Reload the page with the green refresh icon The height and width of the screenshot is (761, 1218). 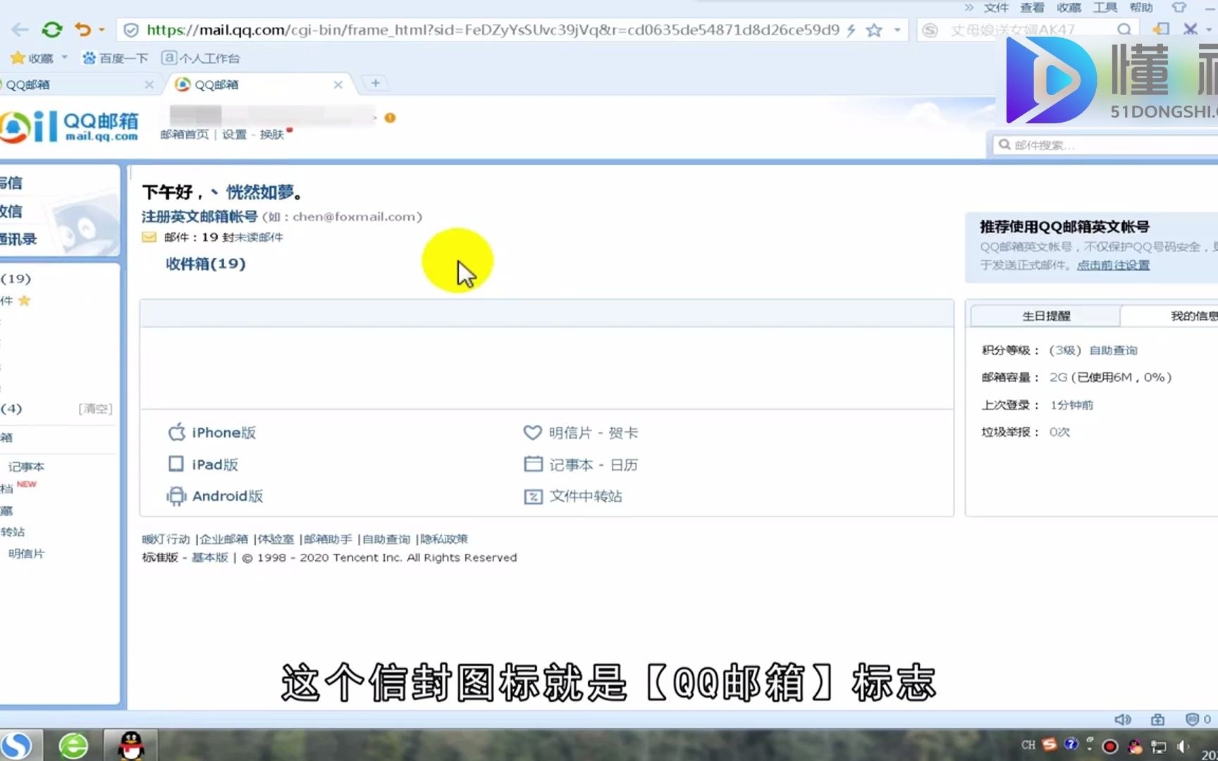(52, 30)
